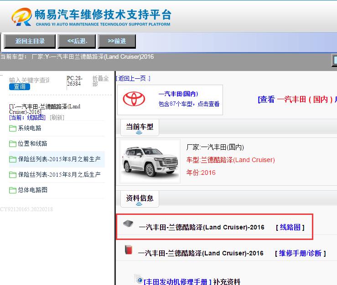The image size is (337, 285).
Task: Open the 维修手册/诊断 link
Action: point(300,254)
